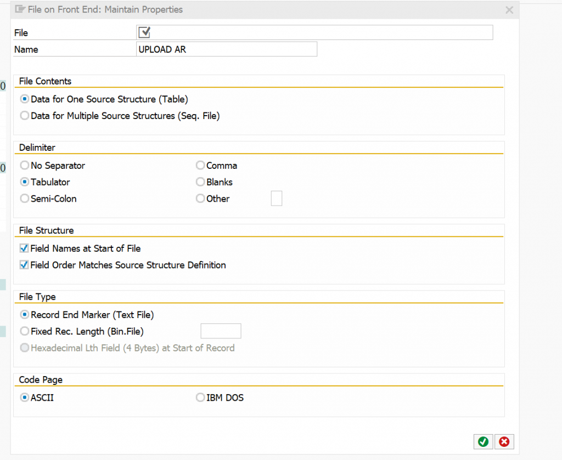Select Other delimiter radio button
The image size is (562, 460).
coord(200,198)
